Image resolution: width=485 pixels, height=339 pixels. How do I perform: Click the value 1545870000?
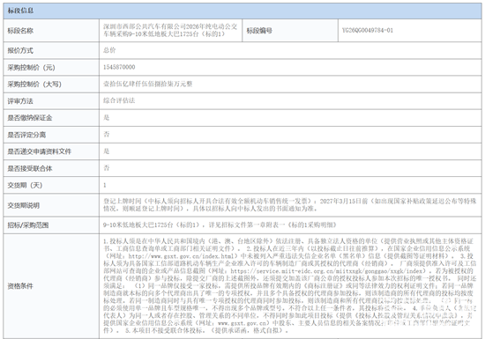tap(119, 67)
